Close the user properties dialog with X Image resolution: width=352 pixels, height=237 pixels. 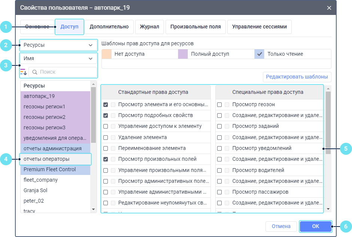[x=329, y=8]
